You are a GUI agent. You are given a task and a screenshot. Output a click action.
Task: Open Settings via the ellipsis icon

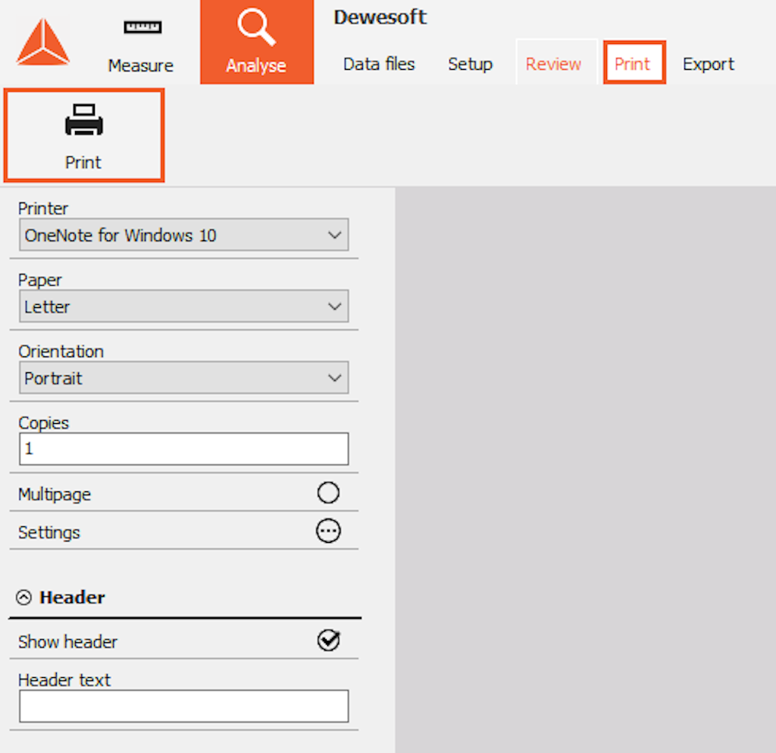[x=328, y=531]
